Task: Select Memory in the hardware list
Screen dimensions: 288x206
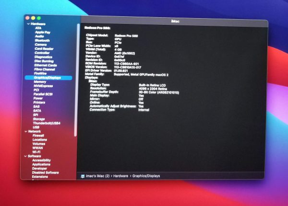Action: pos(40,81)
